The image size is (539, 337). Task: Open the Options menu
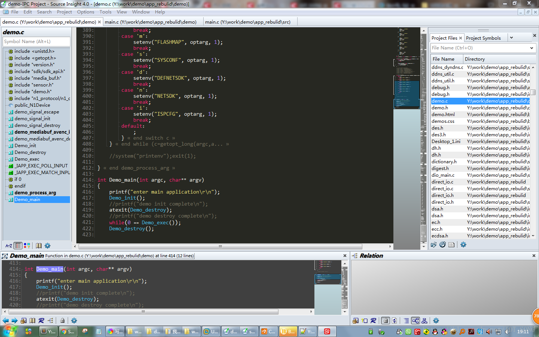coord(86,12)
